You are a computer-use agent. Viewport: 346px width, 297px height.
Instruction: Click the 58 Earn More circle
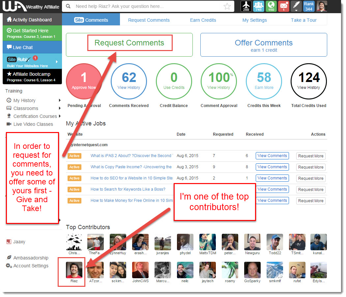point(264,81)
